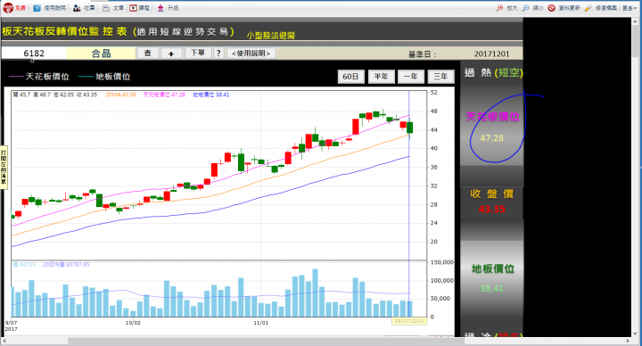The image size is (642, 346).
Task: Open the 社團 community toolbar item
Action: [x=84, y=8]
